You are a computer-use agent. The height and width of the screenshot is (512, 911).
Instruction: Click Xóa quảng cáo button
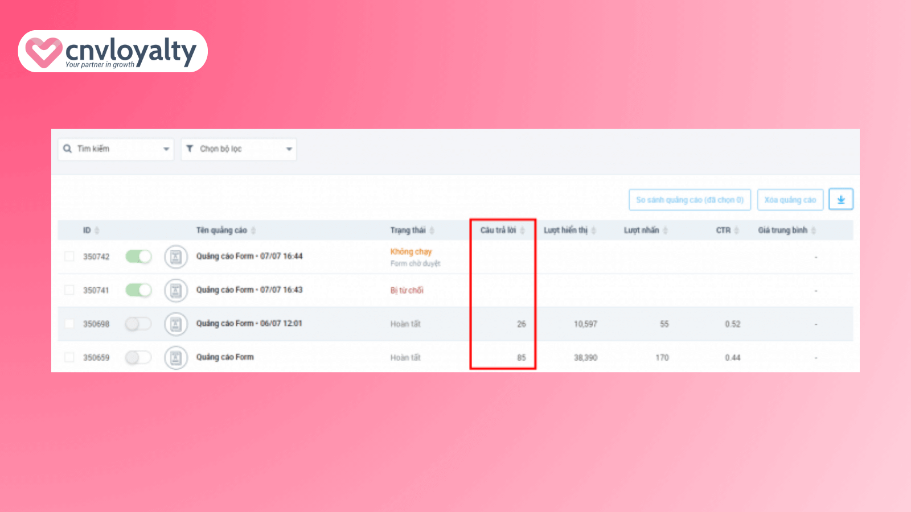tap(790, 200)
